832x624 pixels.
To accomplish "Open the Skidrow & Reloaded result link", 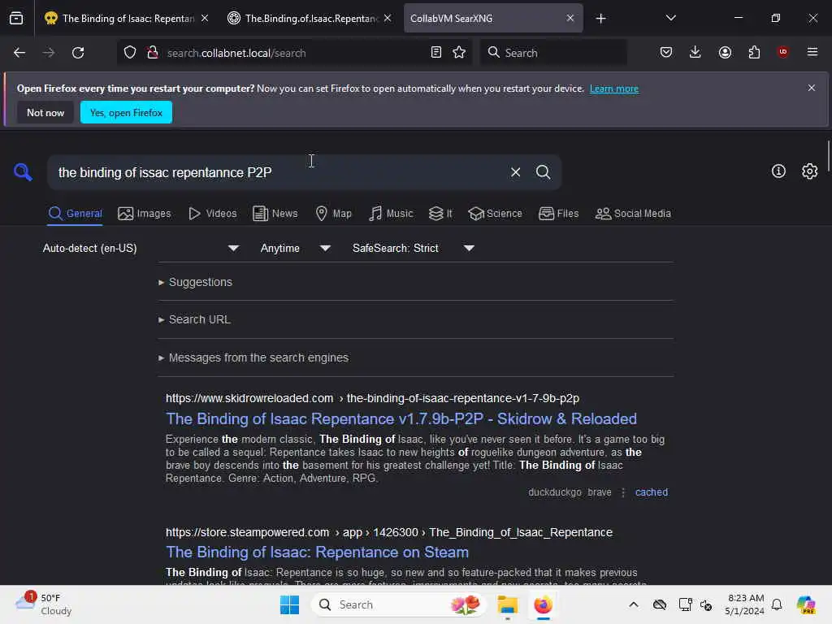I will 401,418.
